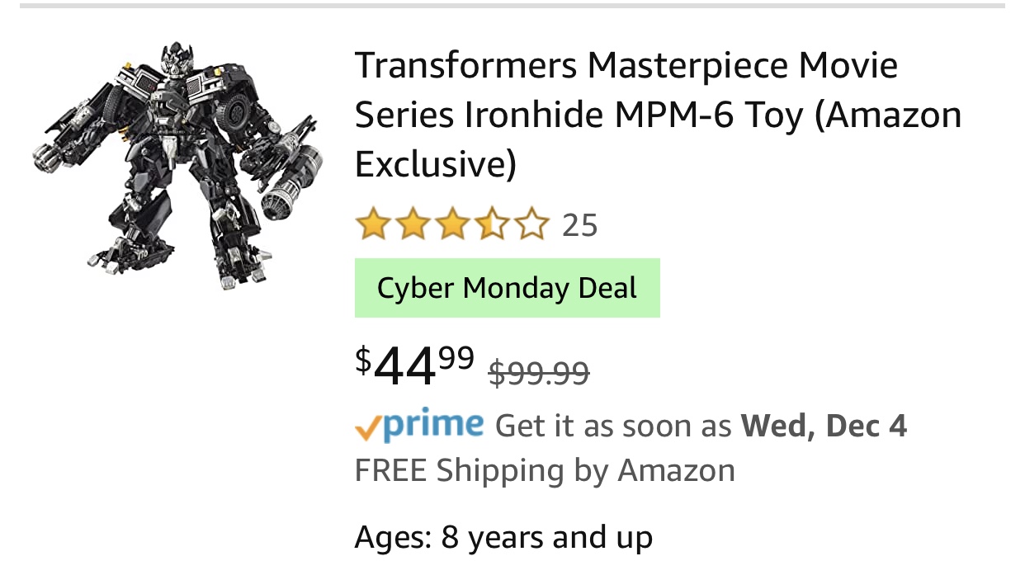Click the FREE Shipping by Amazon text
The width and height of the screenshot is (1025, 575).
545,471
